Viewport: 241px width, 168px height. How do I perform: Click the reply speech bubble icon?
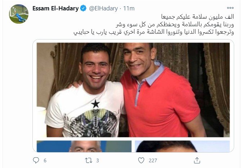(x=36, y=160)
